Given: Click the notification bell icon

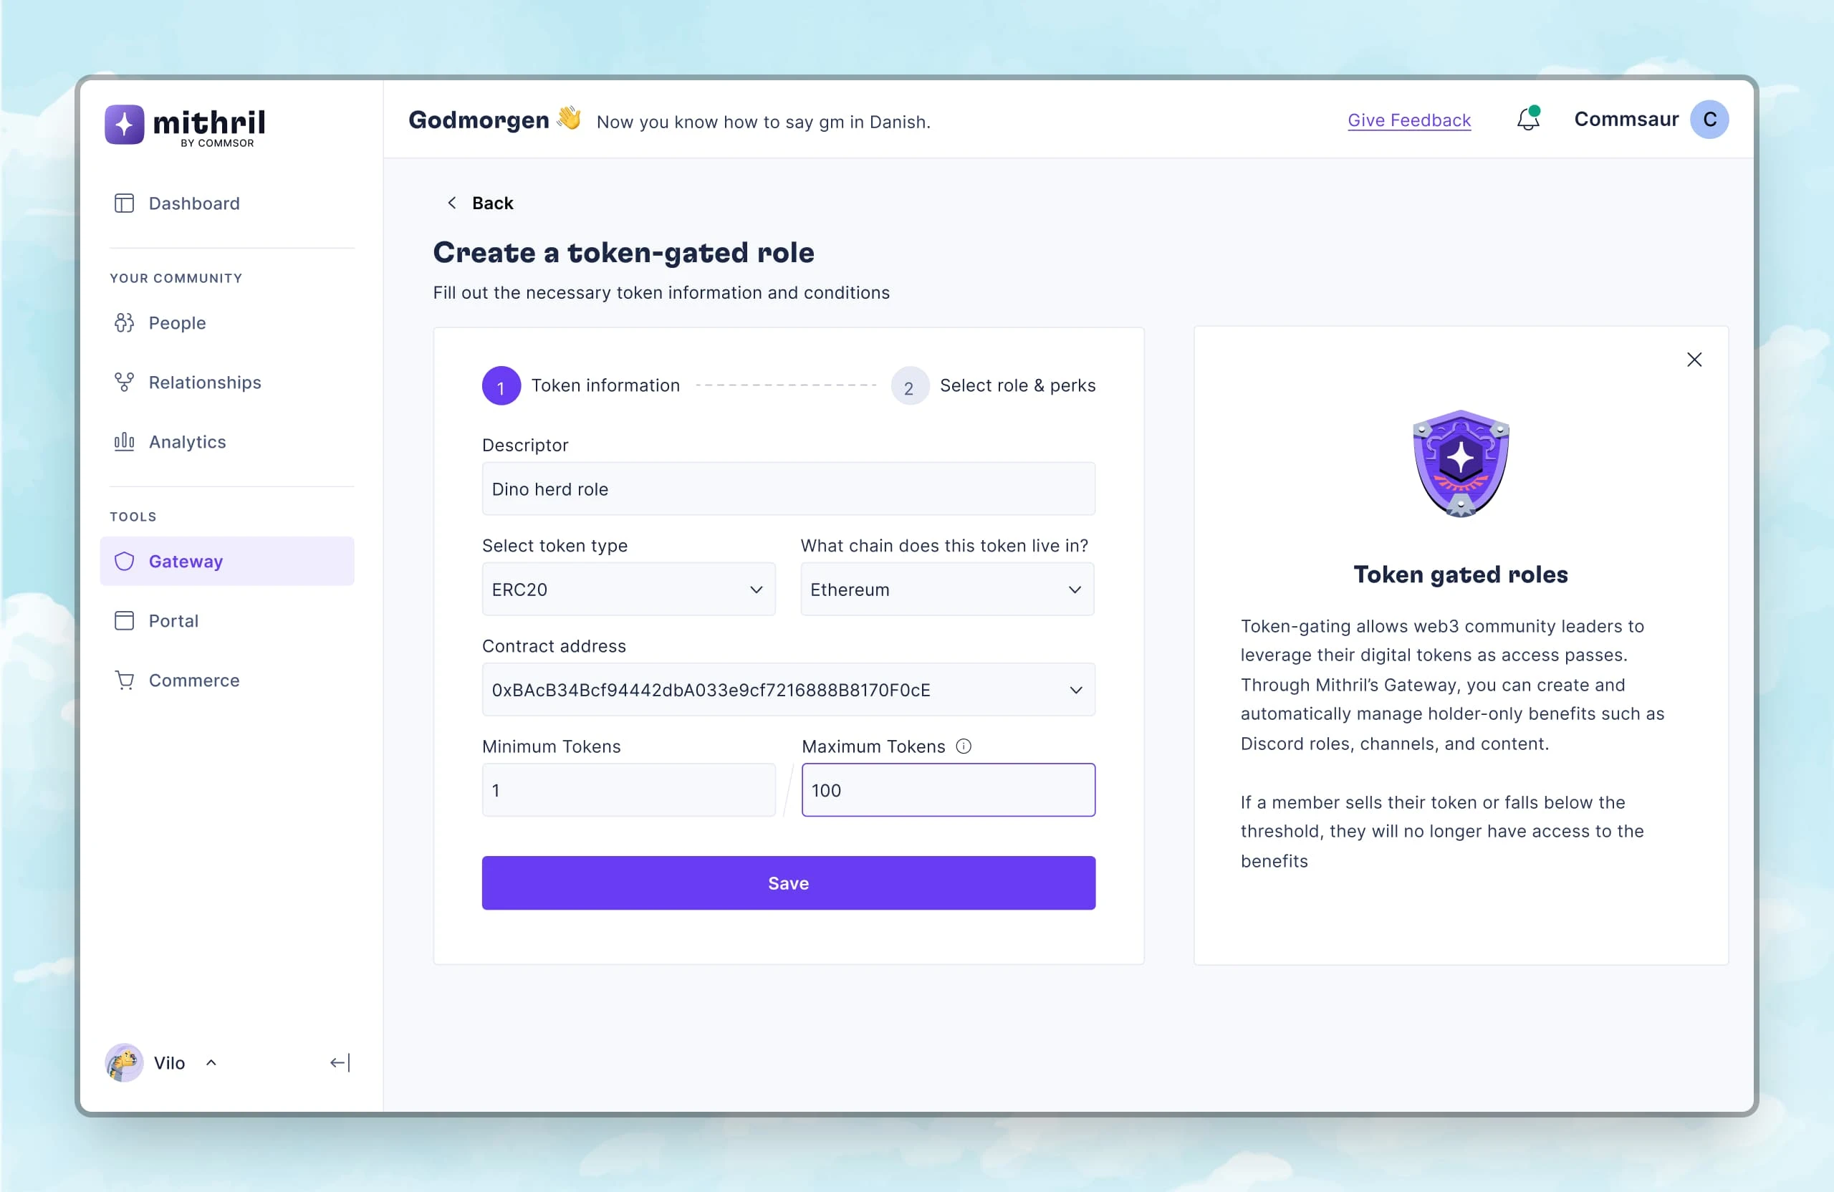Looking at the screenshot, I should [x=1528, y=119].
